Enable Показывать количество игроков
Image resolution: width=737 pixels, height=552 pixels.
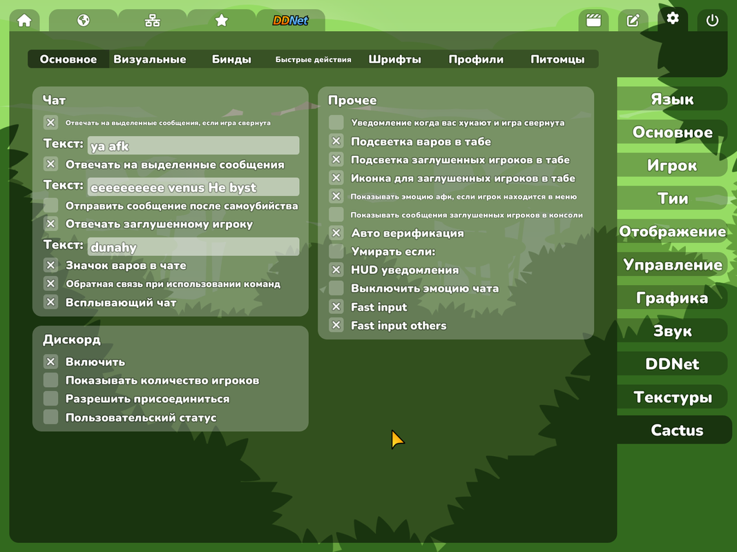pos(50,379)
